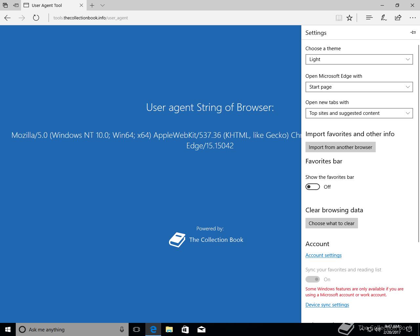
Task: Open the 'Open new tabs with' dropdown
Action: click(x=359, y=113)
